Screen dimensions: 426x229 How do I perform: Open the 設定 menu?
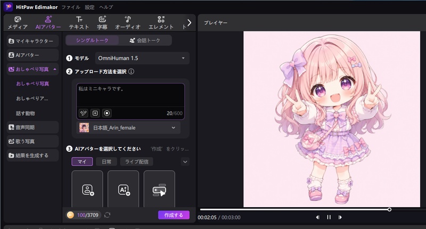click(89, 7)
